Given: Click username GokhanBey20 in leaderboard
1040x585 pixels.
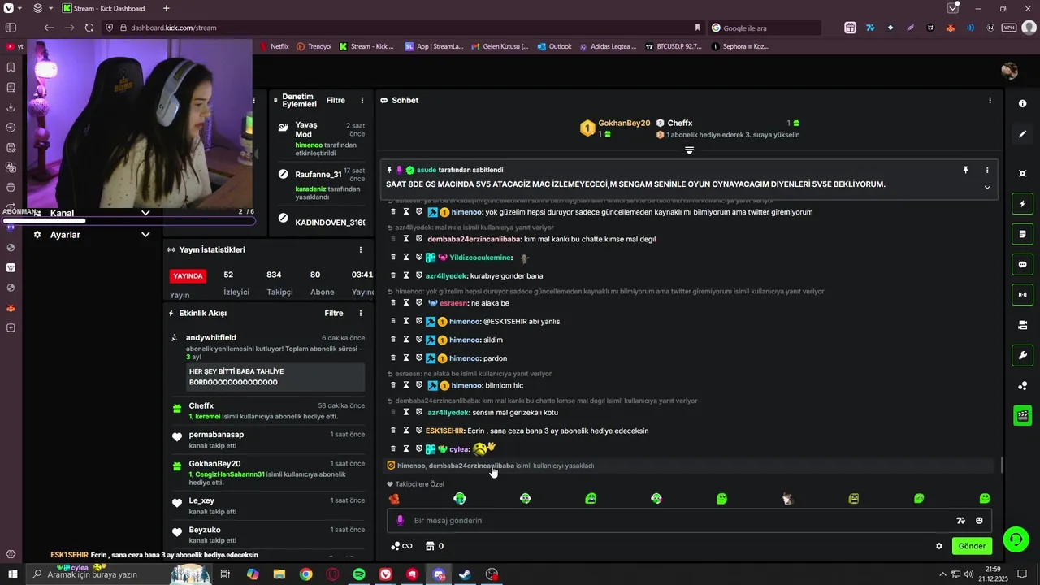Looking at the screenshot, I should 624,123.
